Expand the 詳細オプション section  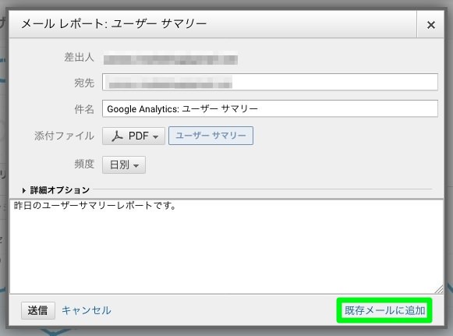tap(56, 190)
